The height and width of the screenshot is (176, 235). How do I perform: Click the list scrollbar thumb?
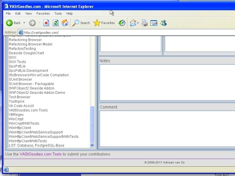click(x=92, y=124)
